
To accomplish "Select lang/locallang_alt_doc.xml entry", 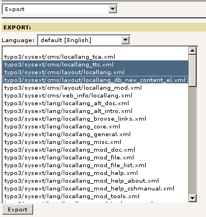I will click(96, 103).
